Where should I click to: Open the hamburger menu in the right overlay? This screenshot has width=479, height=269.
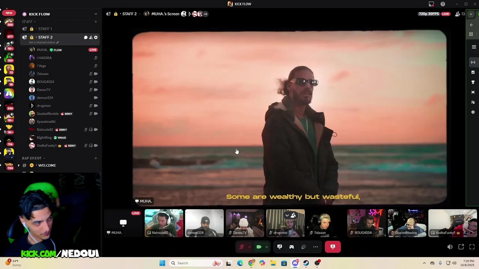[474, 47]
